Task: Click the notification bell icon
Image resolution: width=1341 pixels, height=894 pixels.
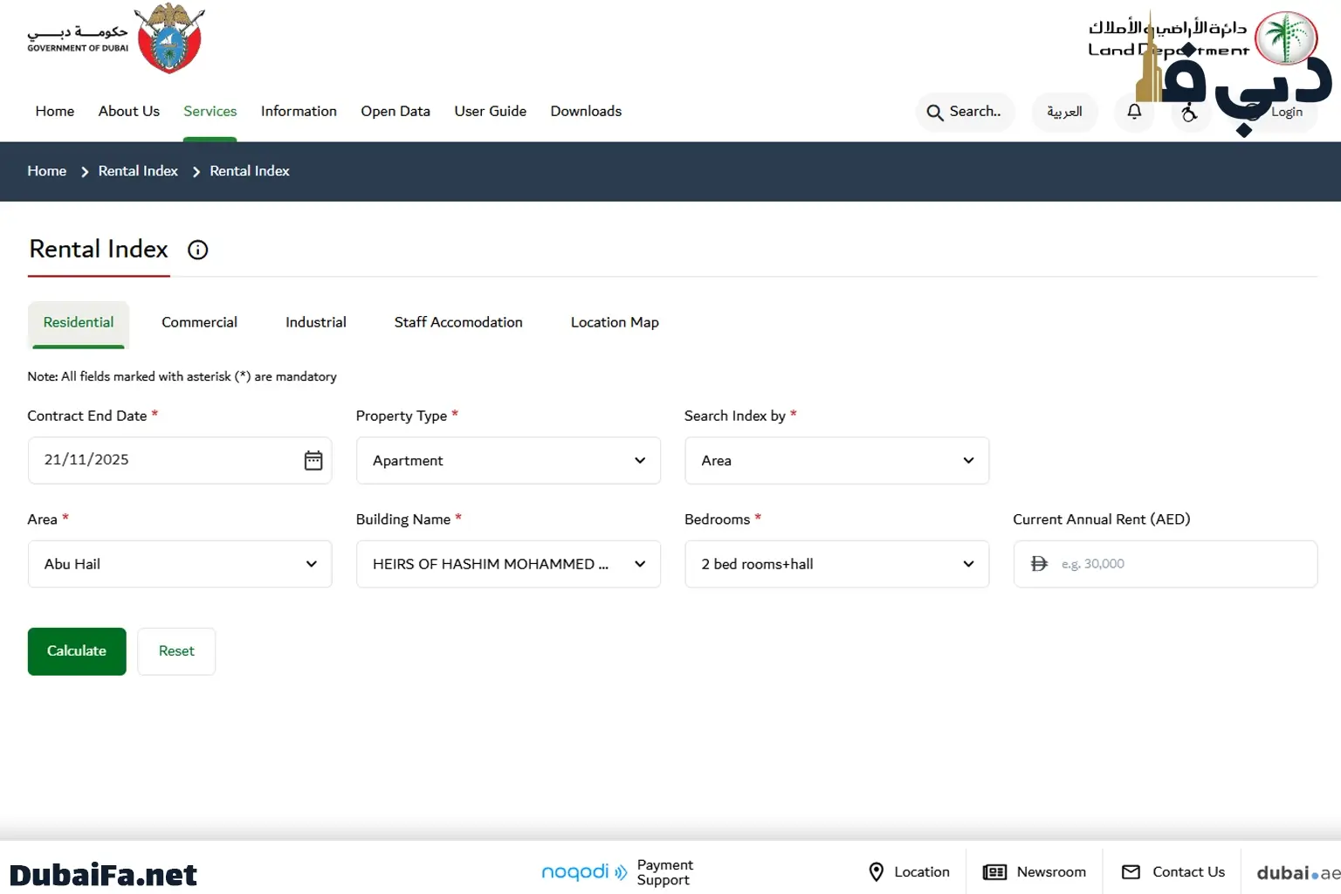Action: (x=1134, y=112)
